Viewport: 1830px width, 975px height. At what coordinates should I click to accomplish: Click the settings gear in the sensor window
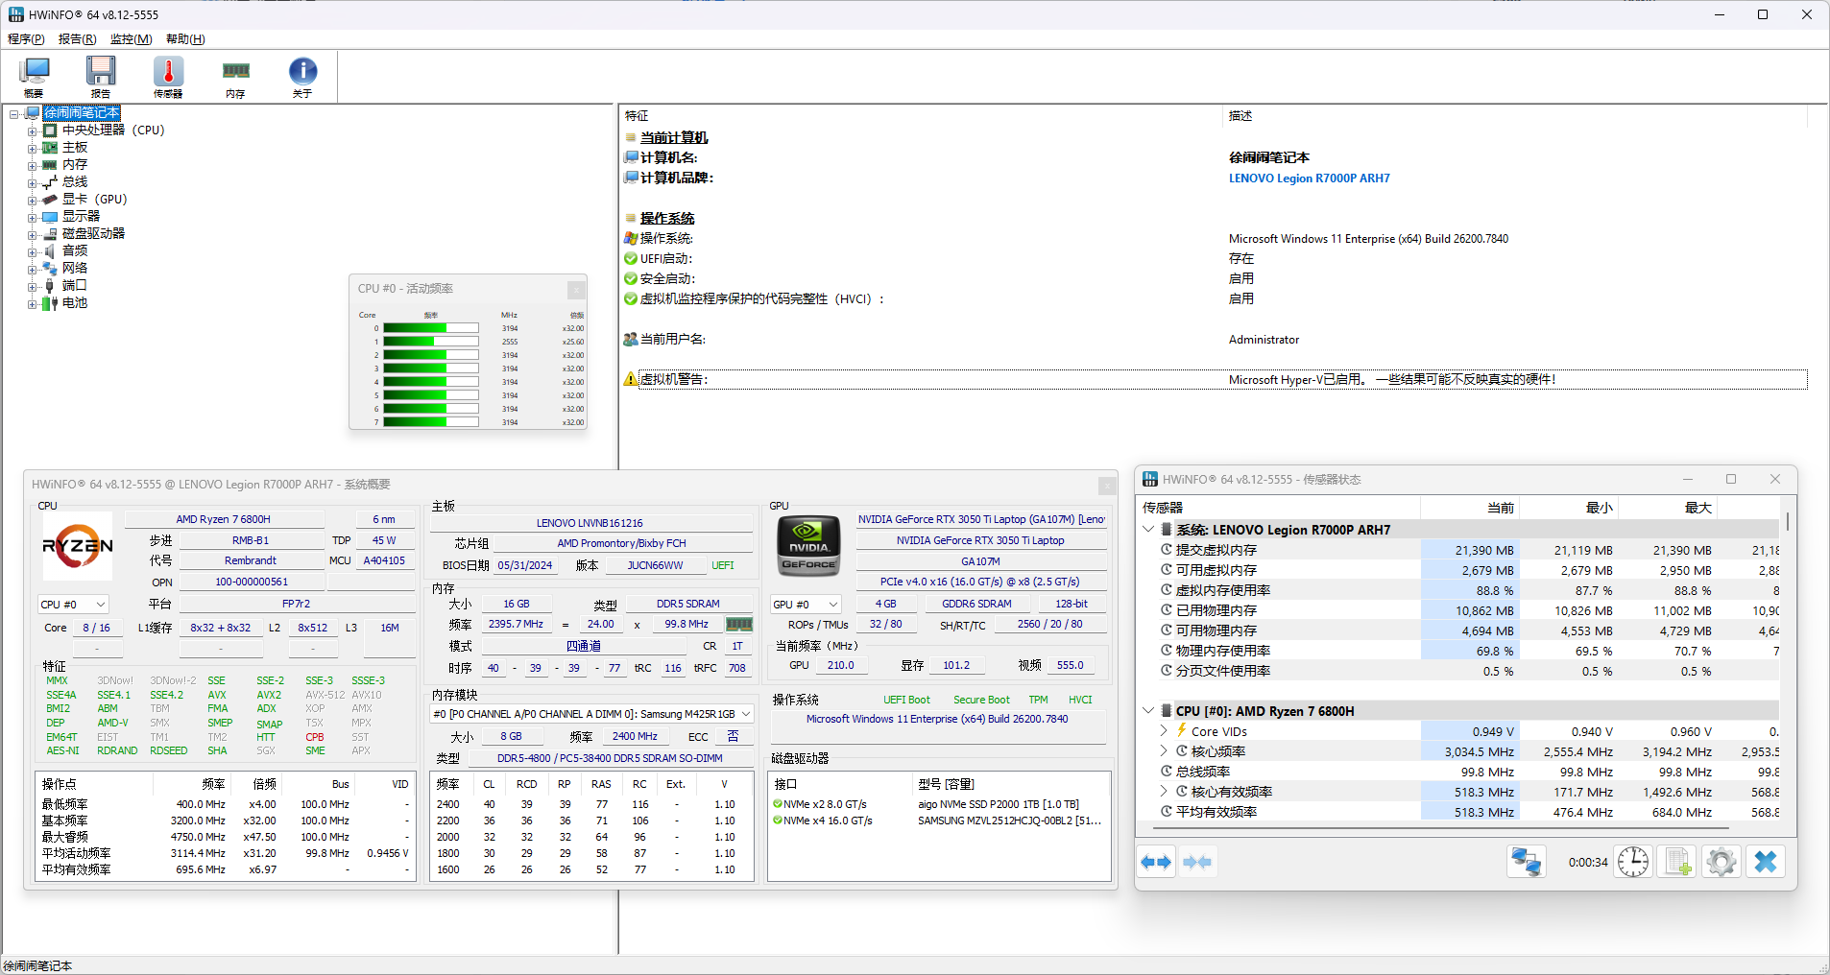tap(1721, 861)
